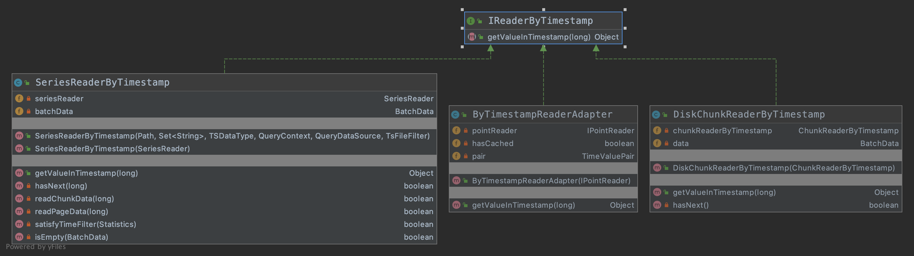Click the SeriesReader type label

pyautogui.click(x=409, y=99)
